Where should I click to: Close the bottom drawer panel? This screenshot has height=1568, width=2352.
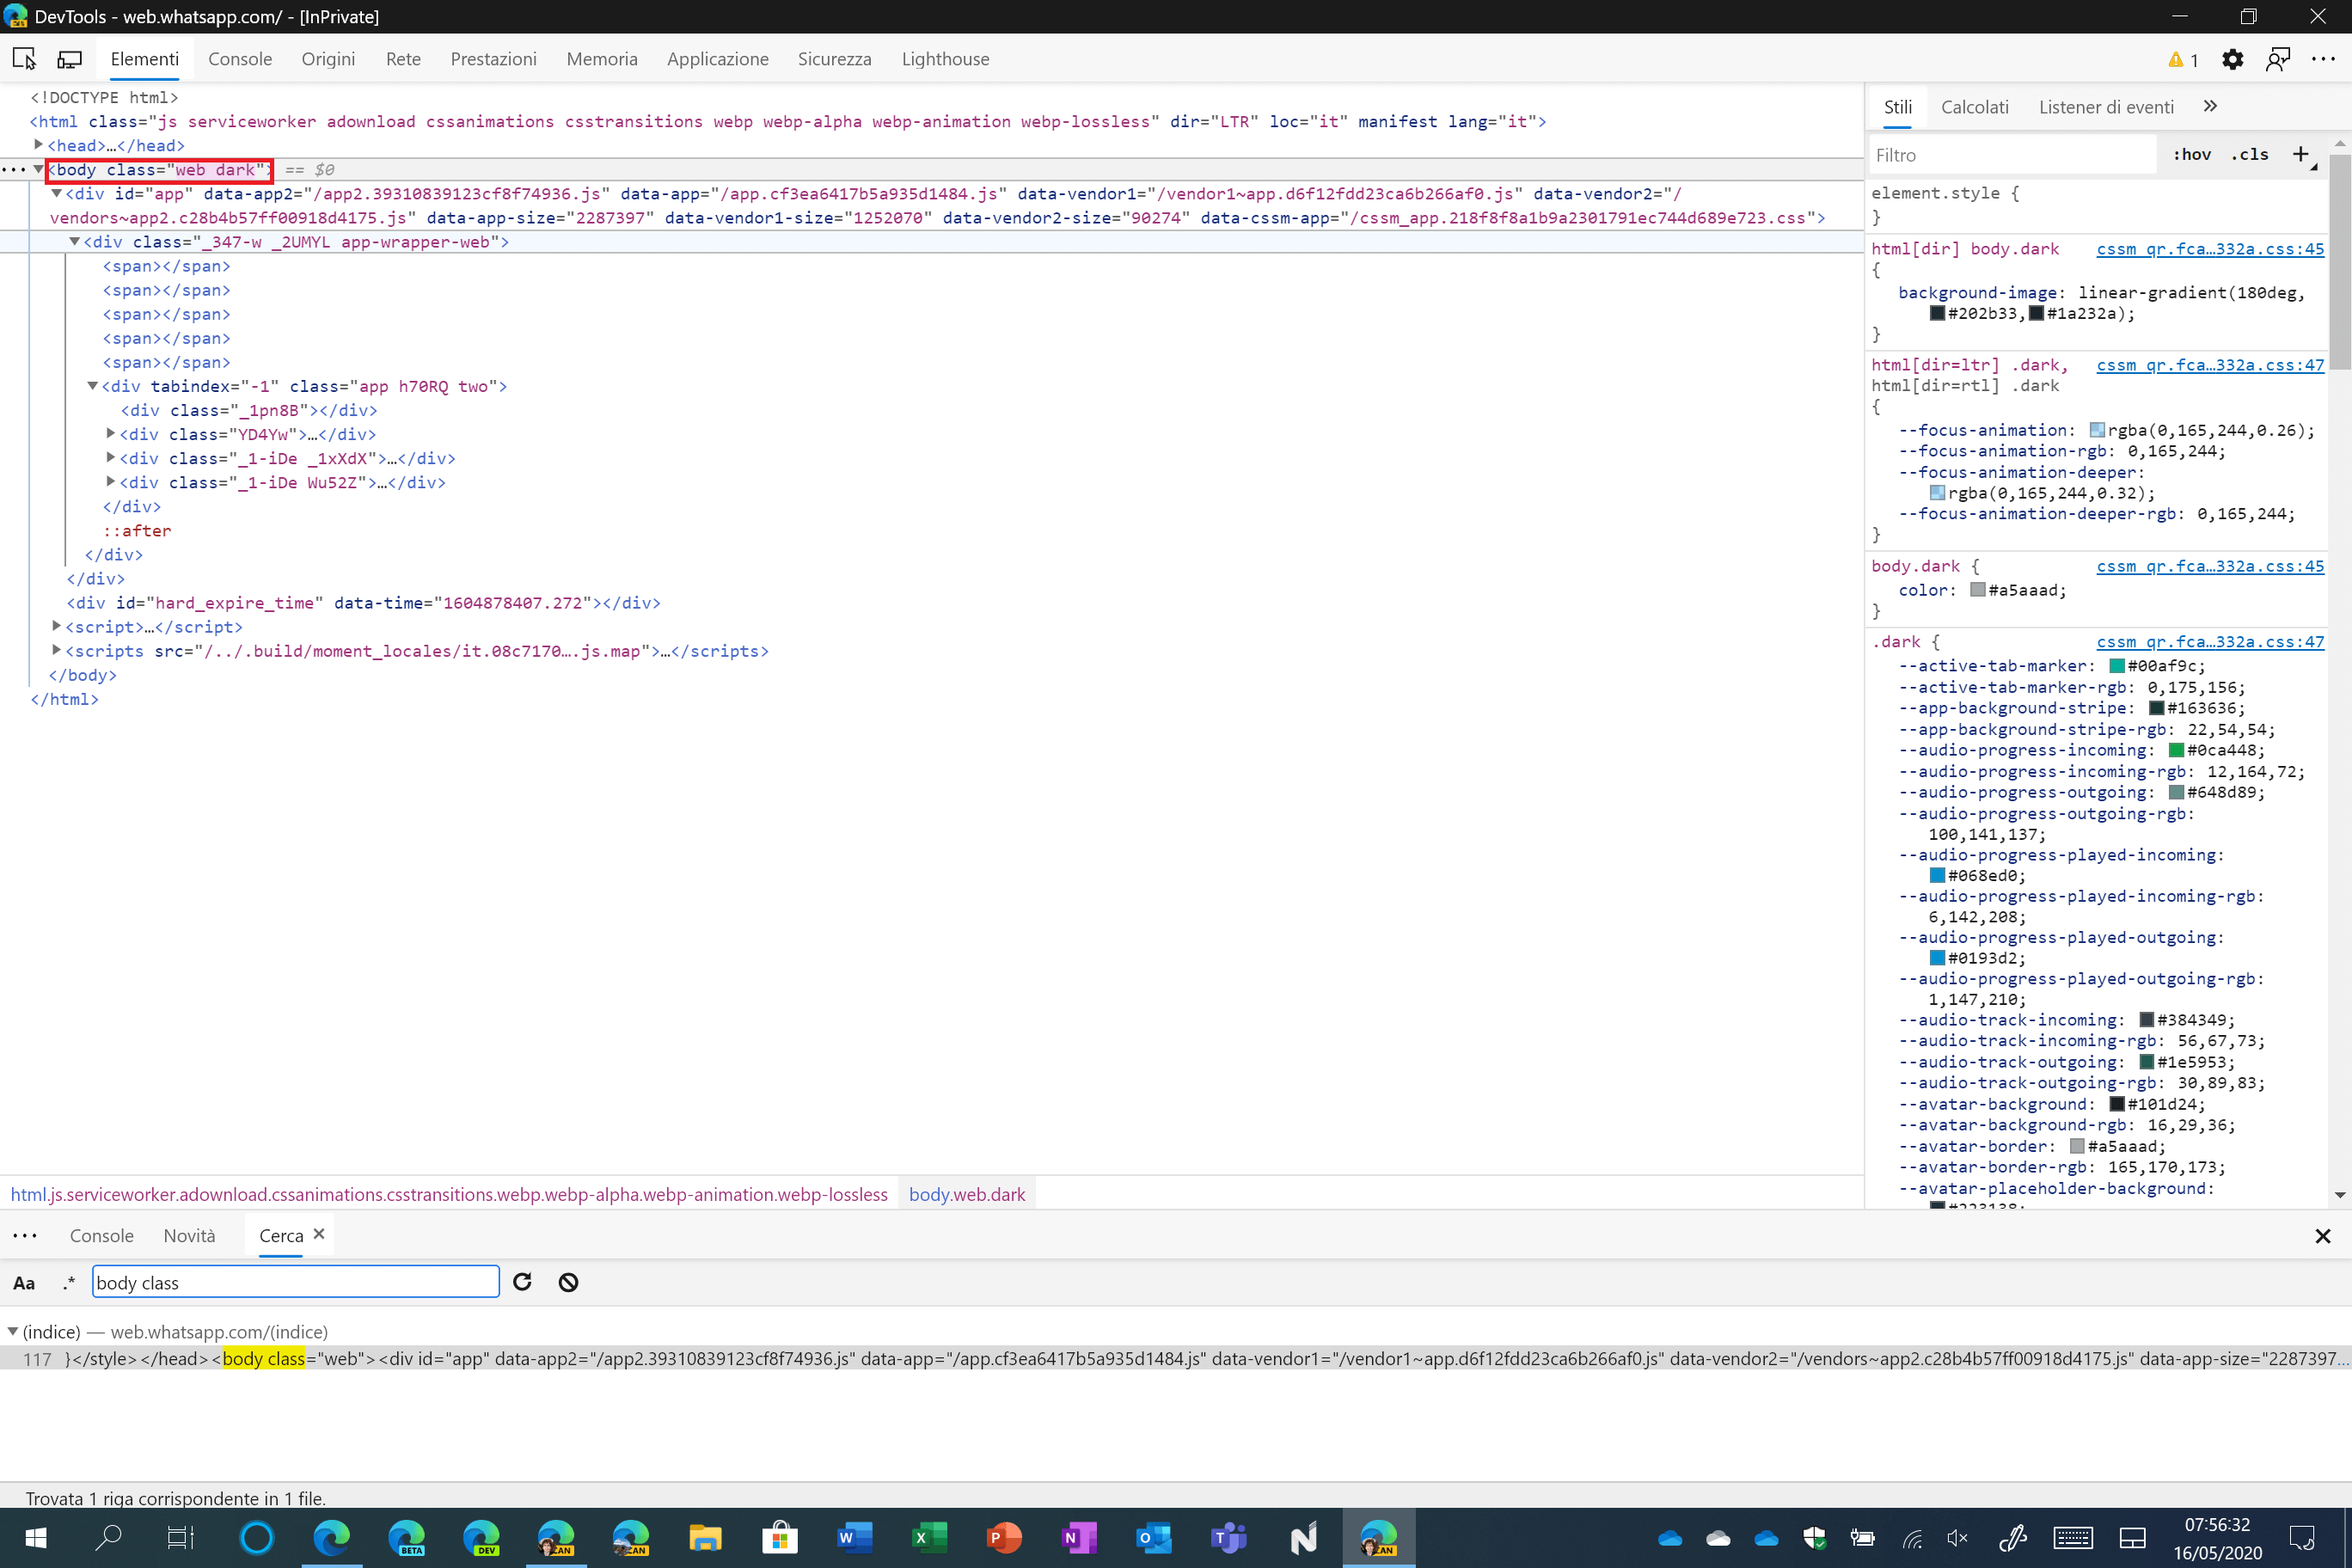tap(2322, 1236)
